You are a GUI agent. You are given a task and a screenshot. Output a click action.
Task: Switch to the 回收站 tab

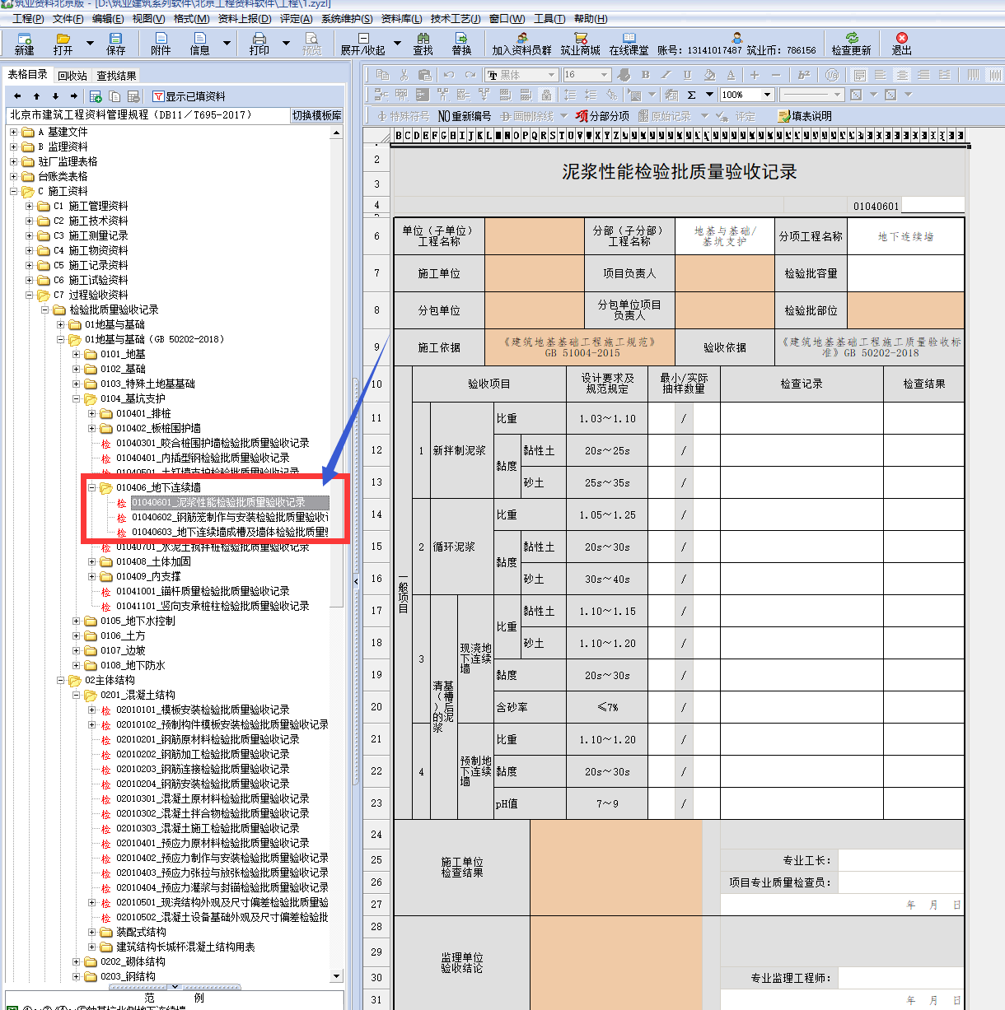(x=72, y=76)
